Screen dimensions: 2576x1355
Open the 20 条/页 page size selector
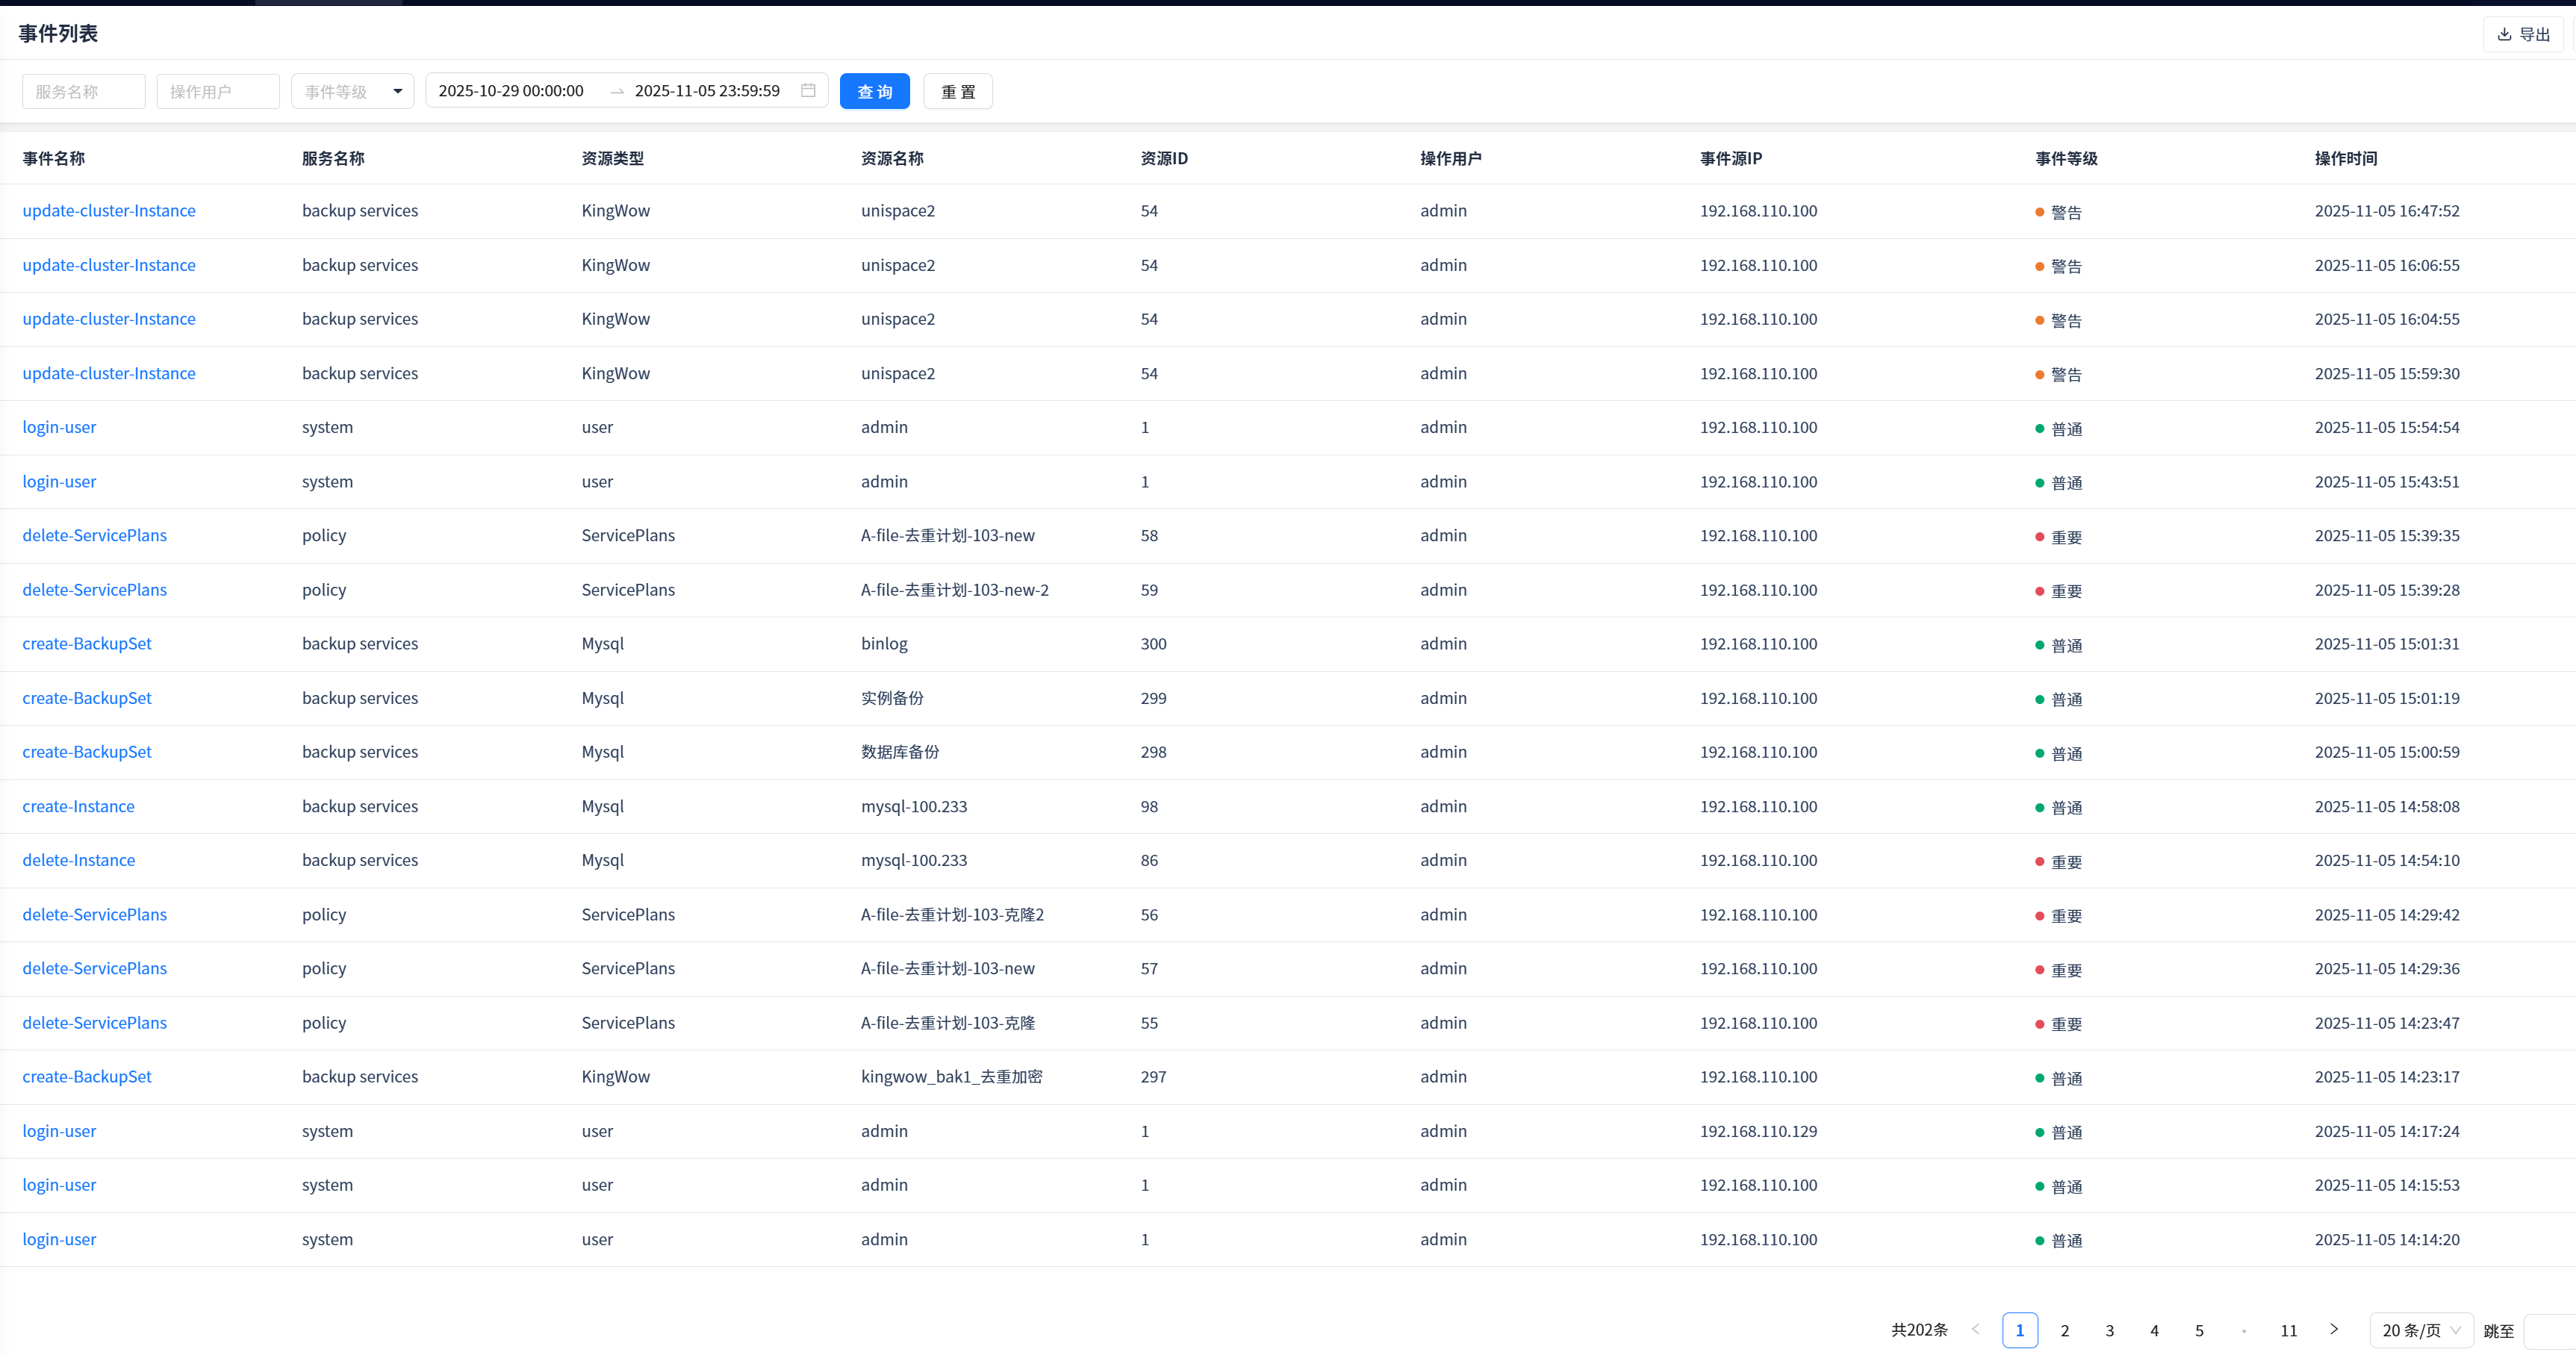(x=2420, y=1331)
